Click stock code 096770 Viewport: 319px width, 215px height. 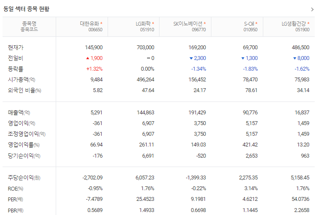[x=199, y=30]
